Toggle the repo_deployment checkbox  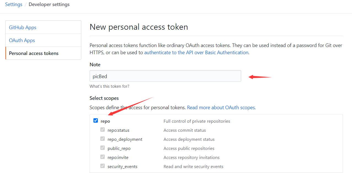pyautogui.click(x=103, y=139)
